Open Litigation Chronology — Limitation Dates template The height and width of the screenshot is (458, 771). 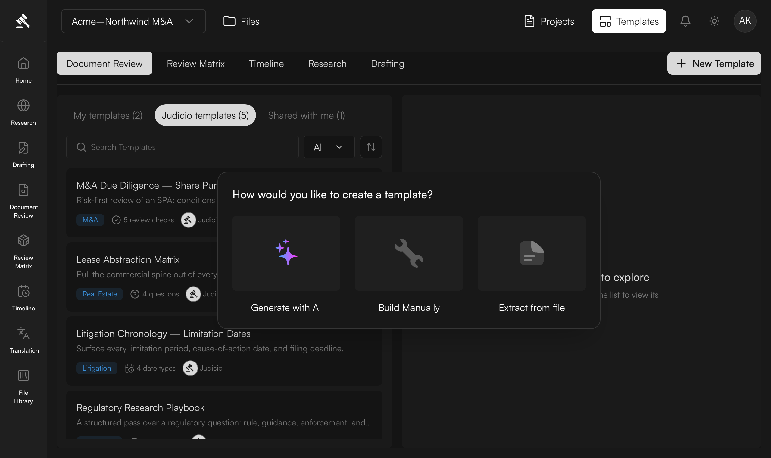pyautogui.click(x=224, y=351)
